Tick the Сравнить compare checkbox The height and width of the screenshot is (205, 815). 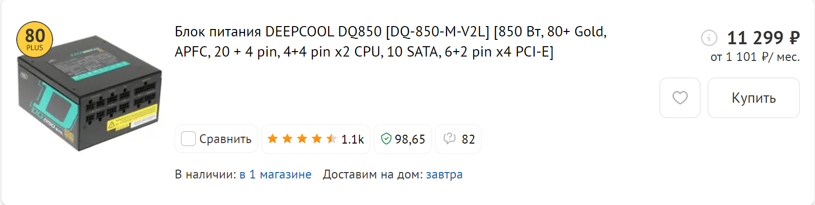[188, 139]
